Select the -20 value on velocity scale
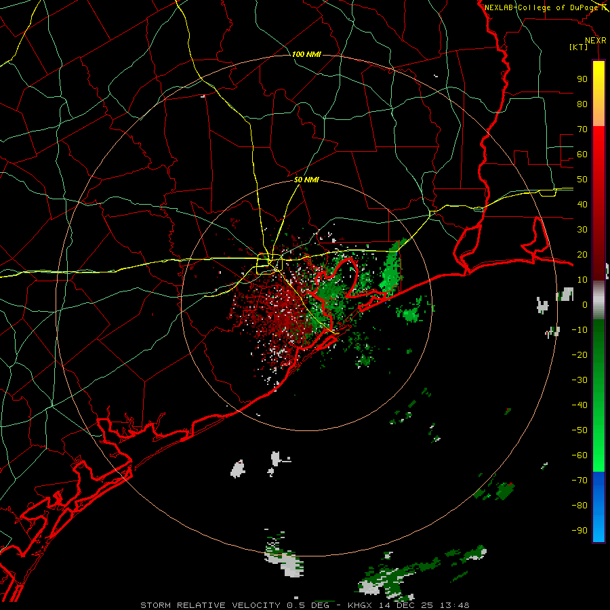The image size is (610, 610). pos(579,355)
